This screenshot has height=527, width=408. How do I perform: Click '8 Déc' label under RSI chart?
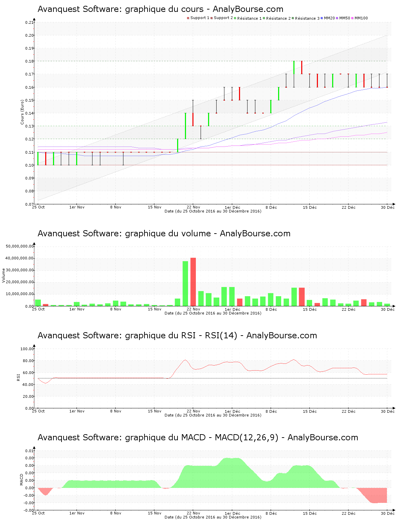coord(271,411)
